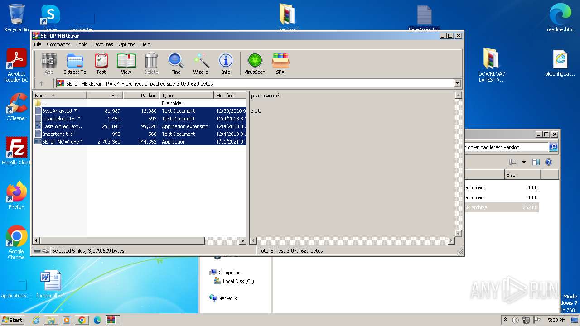580x326 pixels.
Task: Expand the archive path dropdown
Action: pyautogui.click(x=457, y=83)
